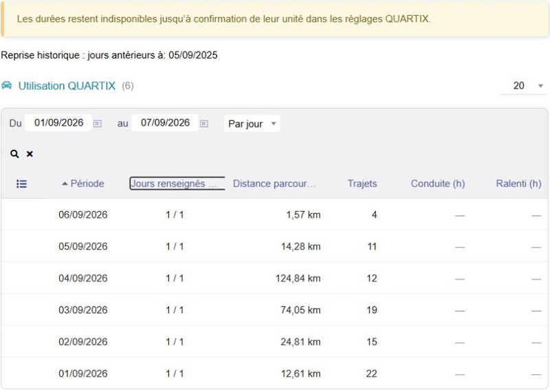Screen dimensions: 550x391
Task: Click the X clear filter icon
Action: click(30, 154)
